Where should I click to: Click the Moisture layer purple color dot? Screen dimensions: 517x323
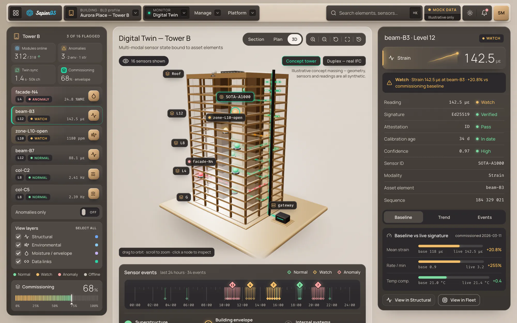coord(96,253)
